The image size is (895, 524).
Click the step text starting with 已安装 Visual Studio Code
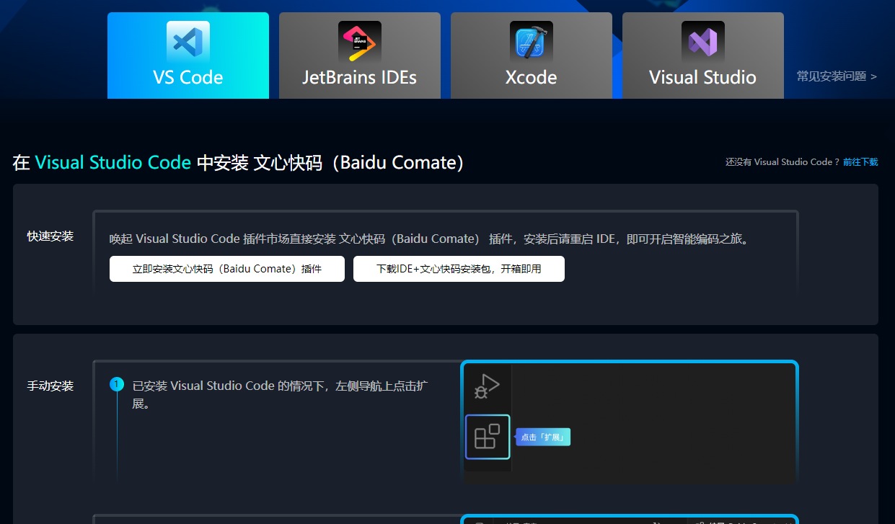280,394
